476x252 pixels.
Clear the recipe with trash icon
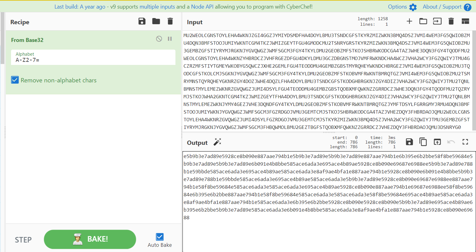pyautogui.click(x=170, y=21)
